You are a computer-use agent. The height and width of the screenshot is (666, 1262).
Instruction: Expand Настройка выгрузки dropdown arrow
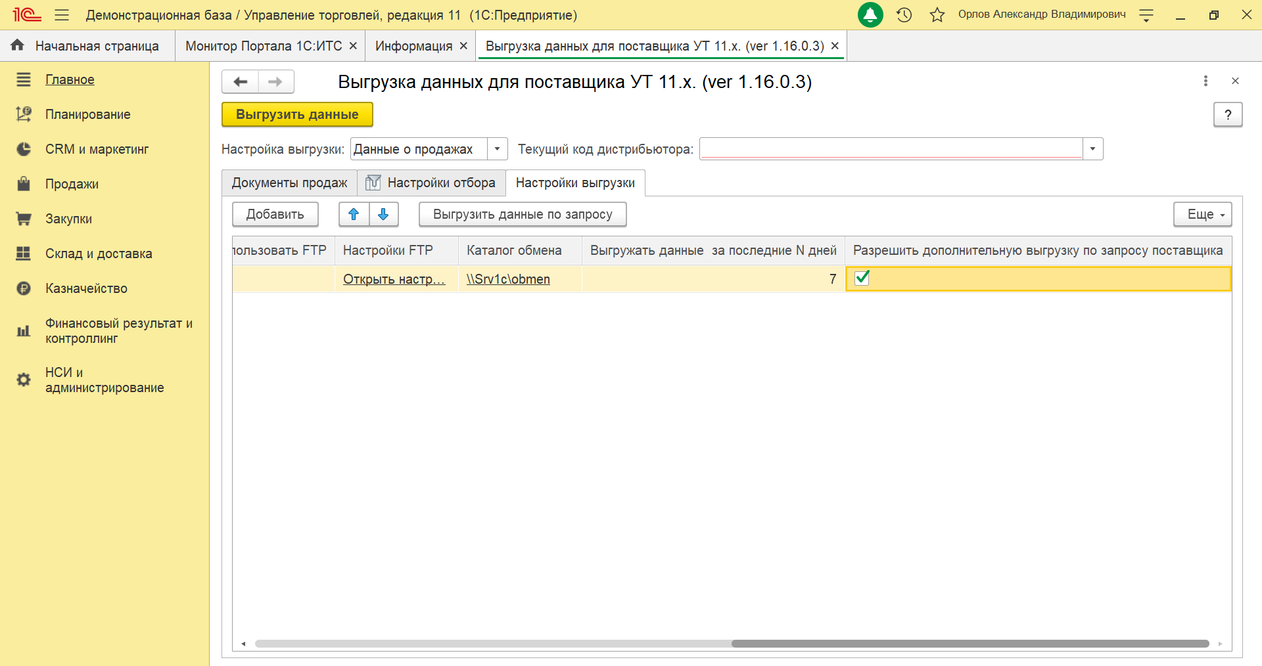pyautogui.click(x=497, y=149)
